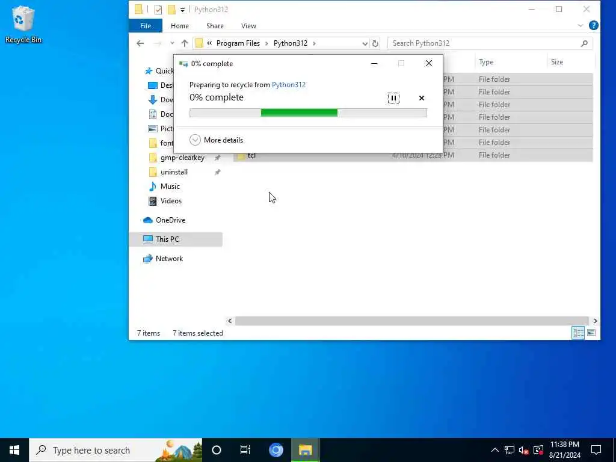Switch to the View ribbon tab
616x462 pixels.
248,26
